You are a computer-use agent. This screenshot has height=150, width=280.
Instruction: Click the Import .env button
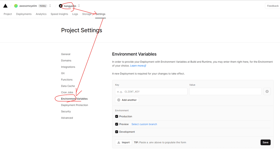click(x=124, y=142)
